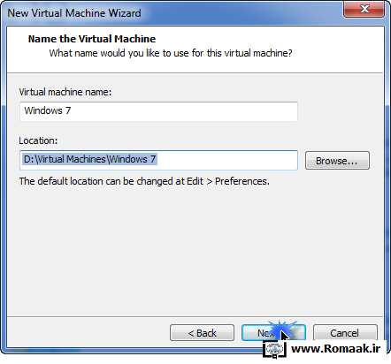Close the New Virtual Machine Wizard window

tap(364, 9)
